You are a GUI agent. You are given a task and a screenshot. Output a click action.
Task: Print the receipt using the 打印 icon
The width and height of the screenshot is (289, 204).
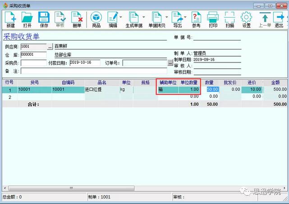coord(213,20)
